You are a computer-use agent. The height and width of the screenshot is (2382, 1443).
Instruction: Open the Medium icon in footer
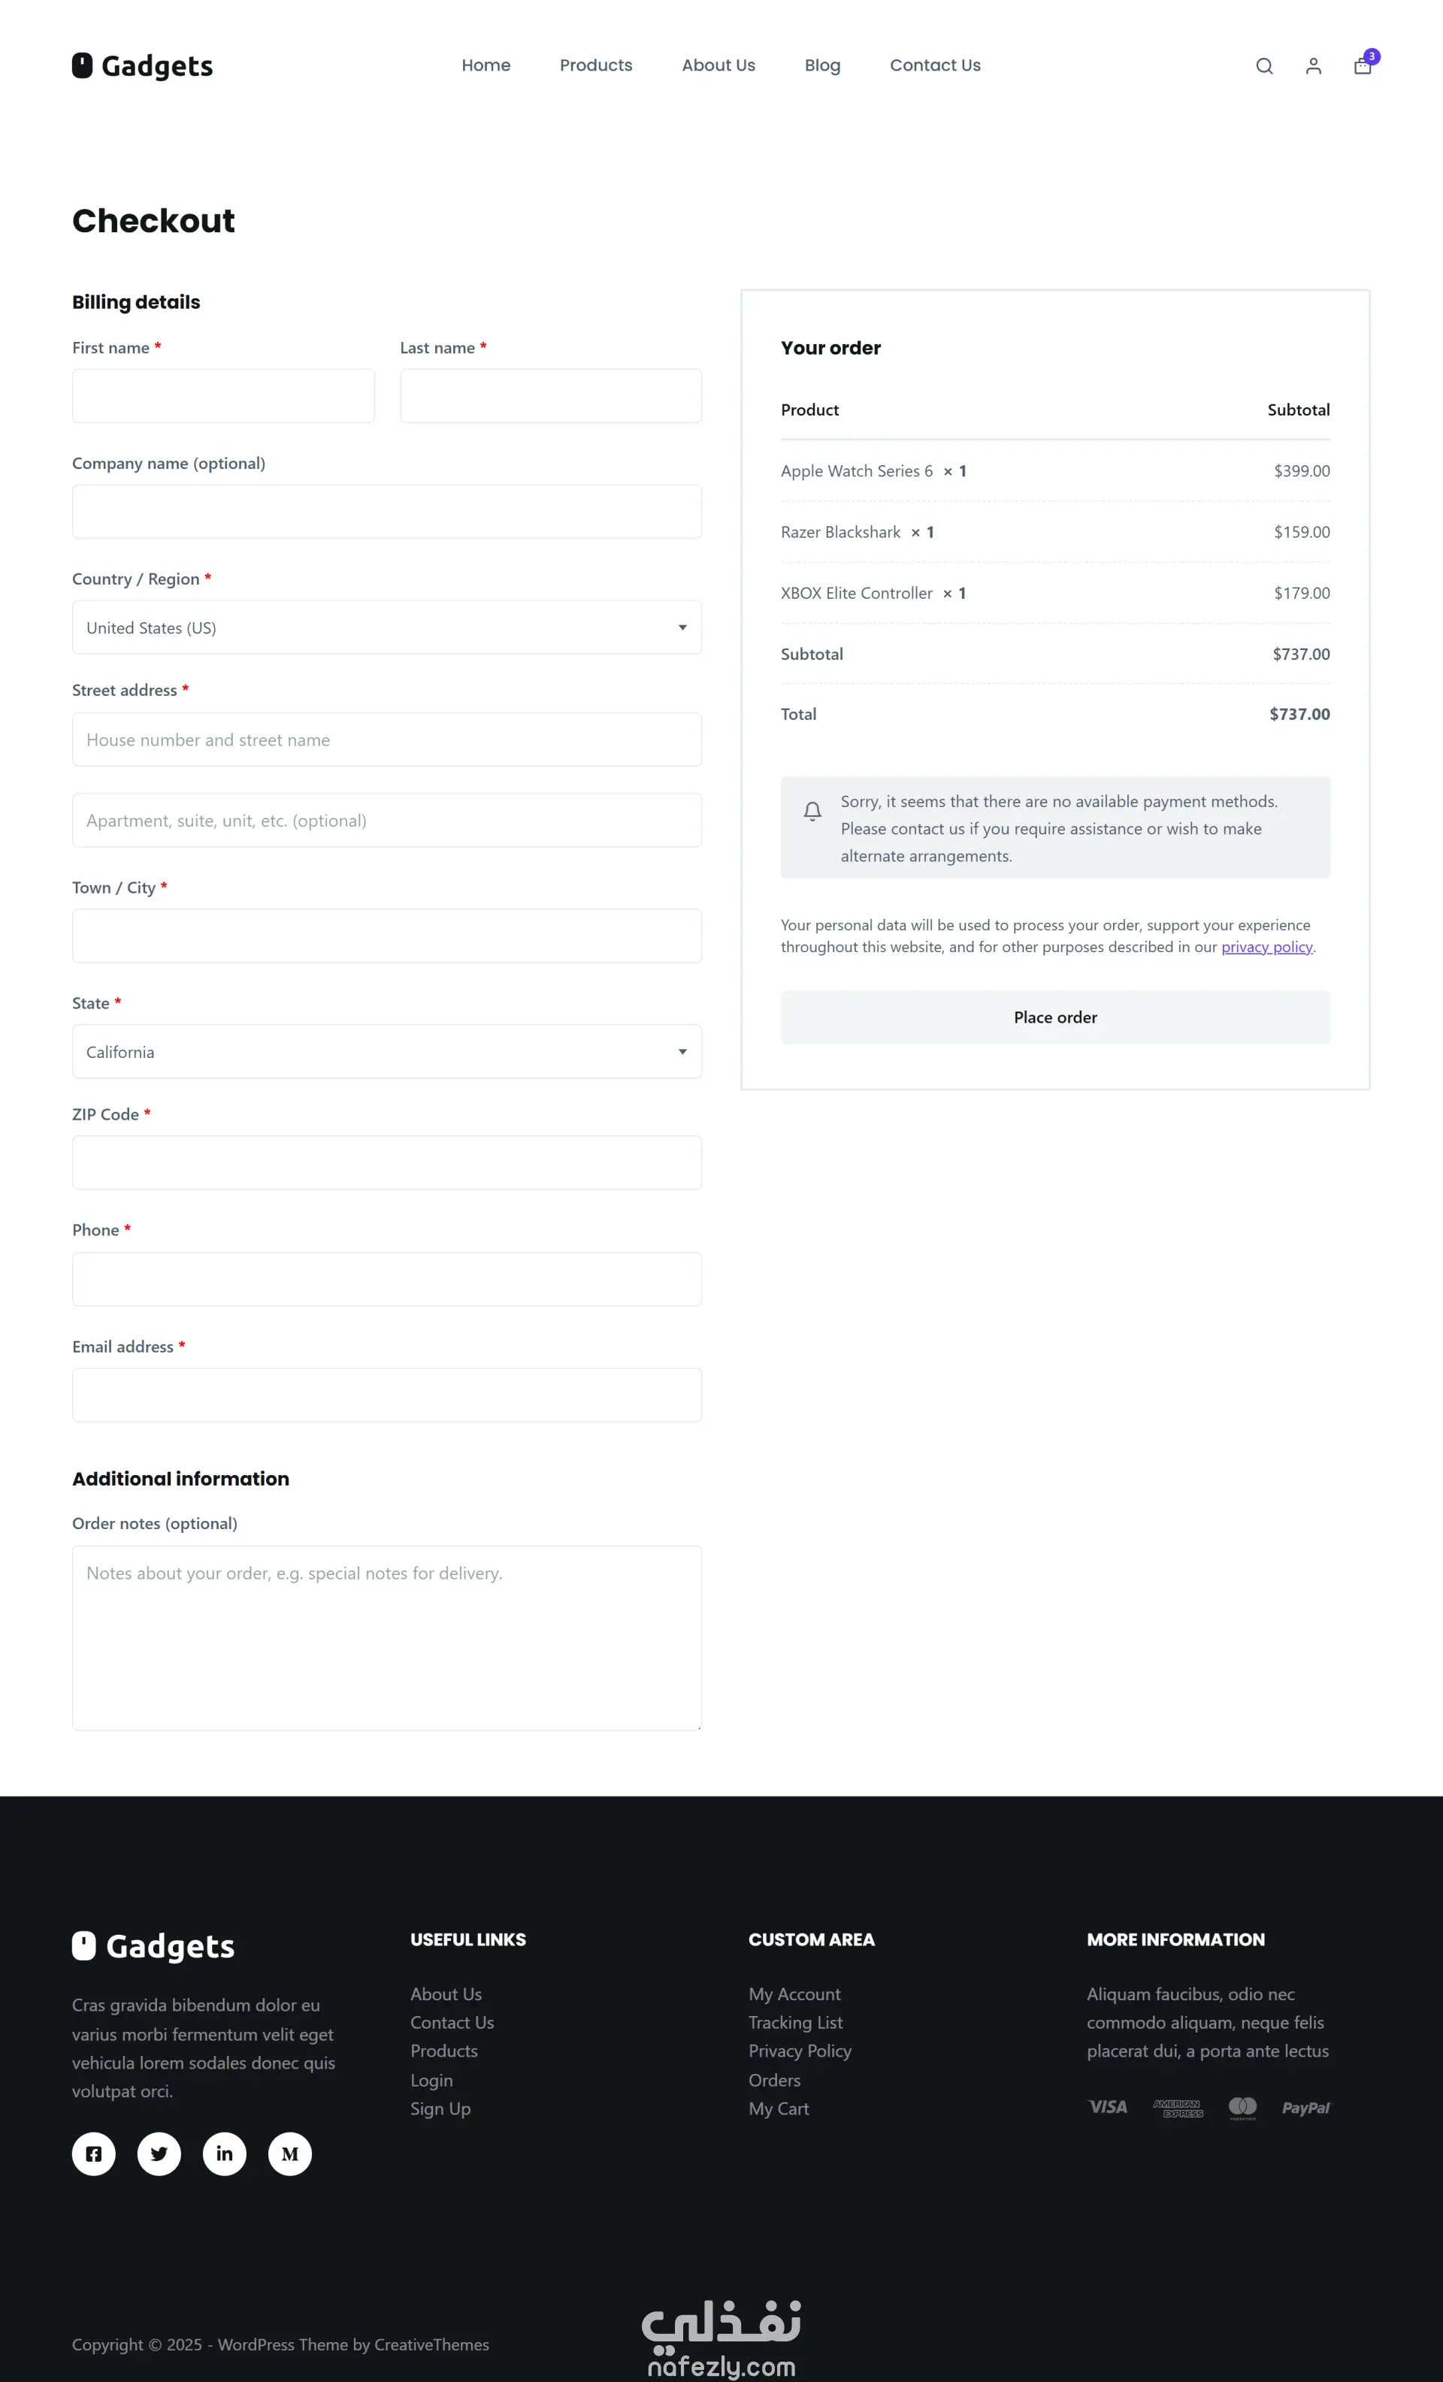(x=290, y=2154)
